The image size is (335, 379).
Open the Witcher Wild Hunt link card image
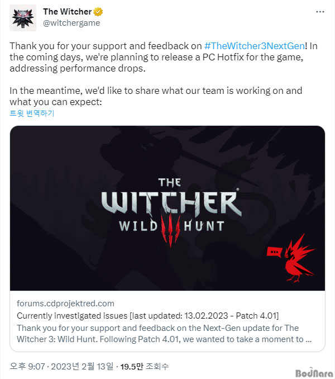[167, 208]
